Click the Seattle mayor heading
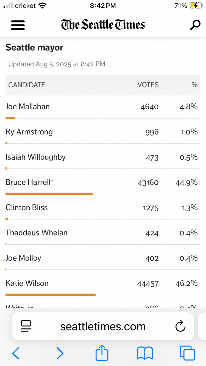The height and width of the screenshot is (366, 206). (x=34, y=47)
